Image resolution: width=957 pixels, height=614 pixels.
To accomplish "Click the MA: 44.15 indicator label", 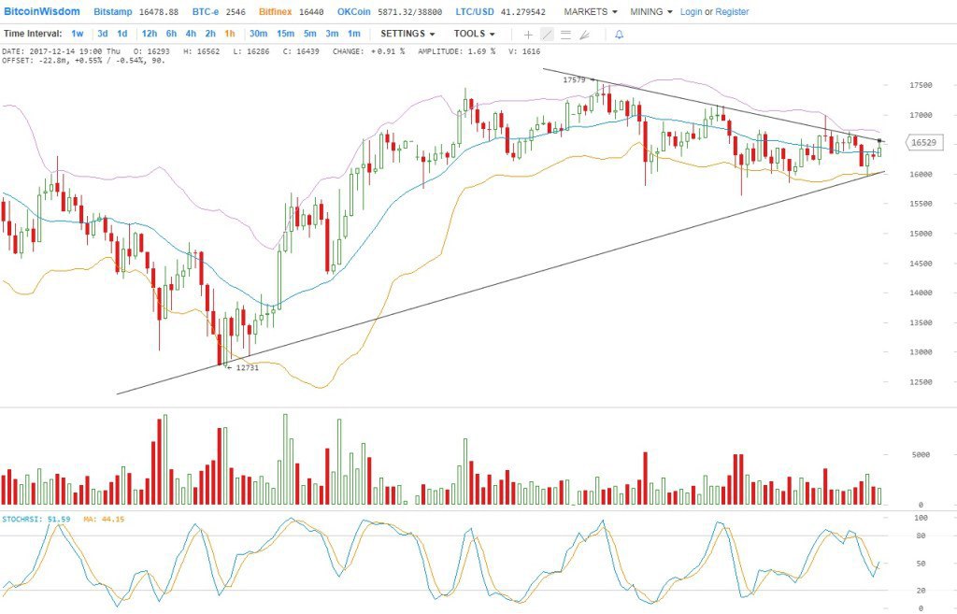I will [x=104, y=520].
